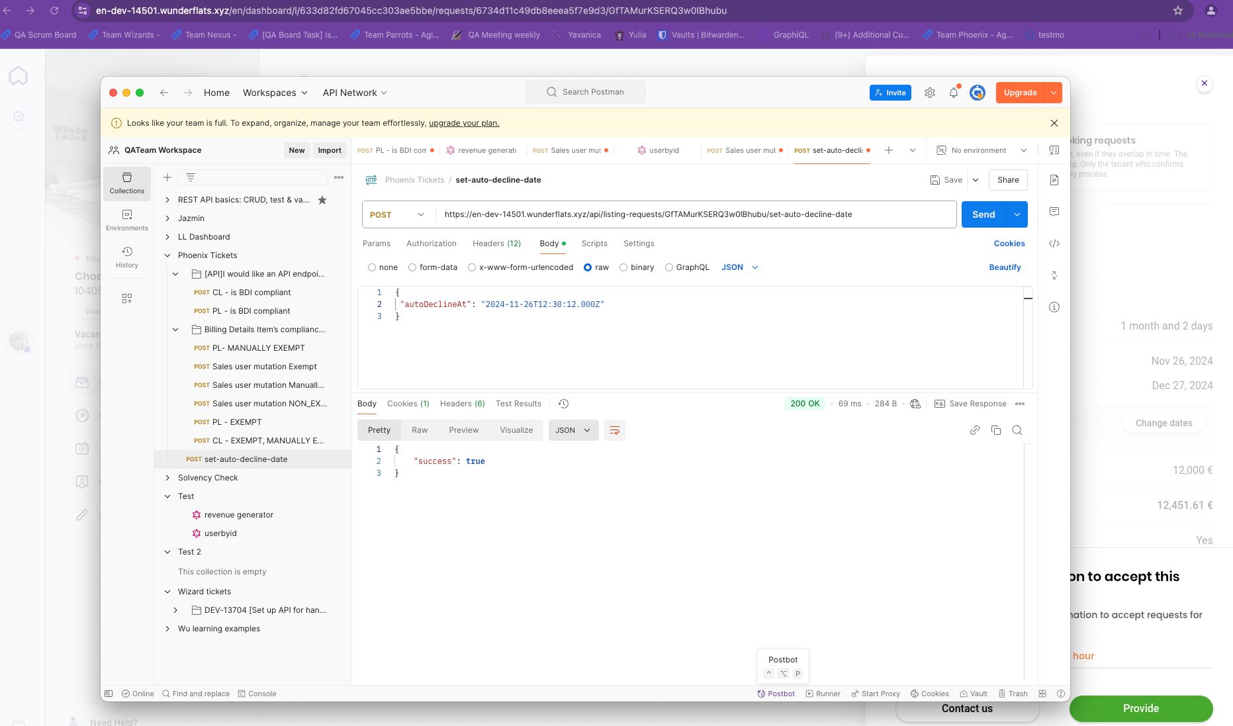The height and width of the screenshot is (726, 1233).
Task: Open the Collections sidebar panel
Action: coord(127,183)
